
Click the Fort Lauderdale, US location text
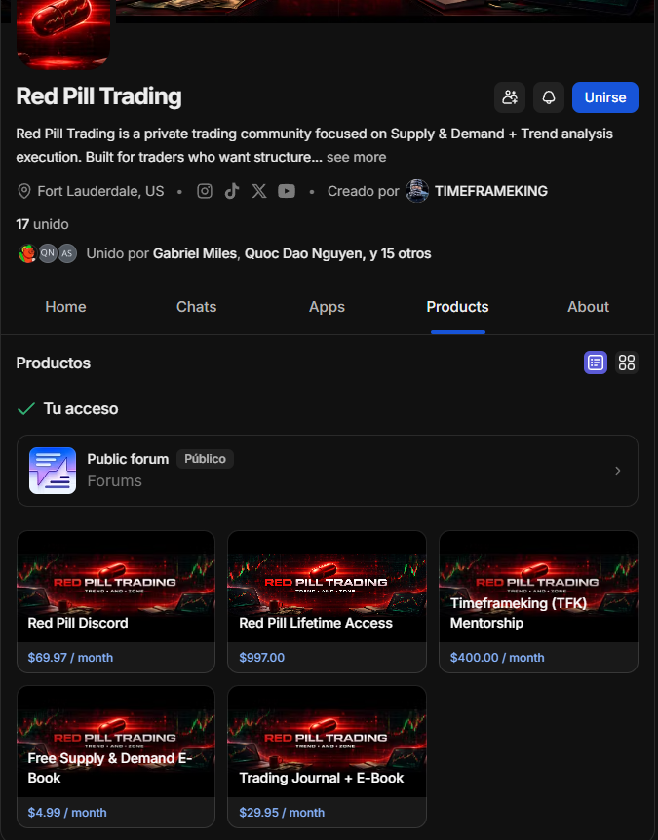100,191
